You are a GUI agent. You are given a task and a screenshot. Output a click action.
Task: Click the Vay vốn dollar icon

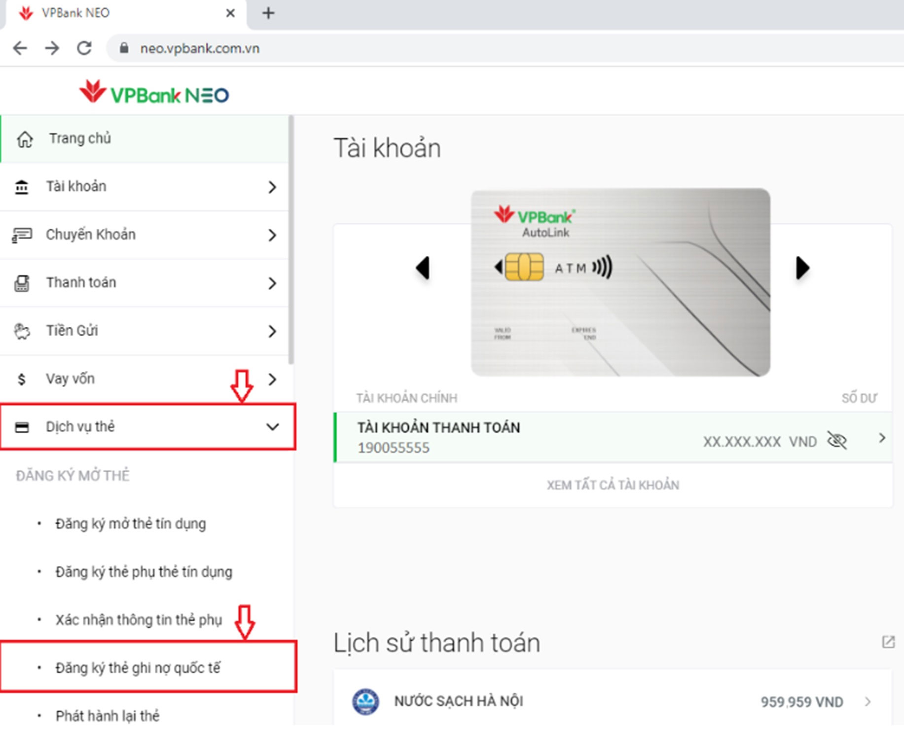tap(22, 379)
